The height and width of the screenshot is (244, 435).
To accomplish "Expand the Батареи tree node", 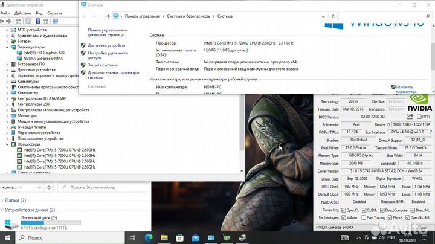I will point(7,41).
